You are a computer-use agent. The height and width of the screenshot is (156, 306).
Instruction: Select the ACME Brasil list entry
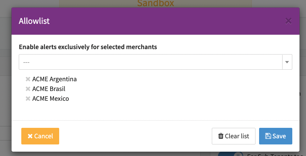tap(49, 89)
